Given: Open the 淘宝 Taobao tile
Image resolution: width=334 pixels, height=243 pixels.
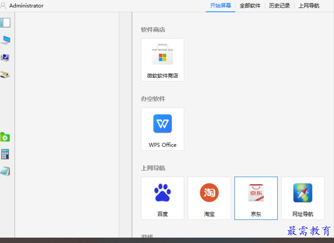Looking at the screenshot, I should click(x=209, y=198).
